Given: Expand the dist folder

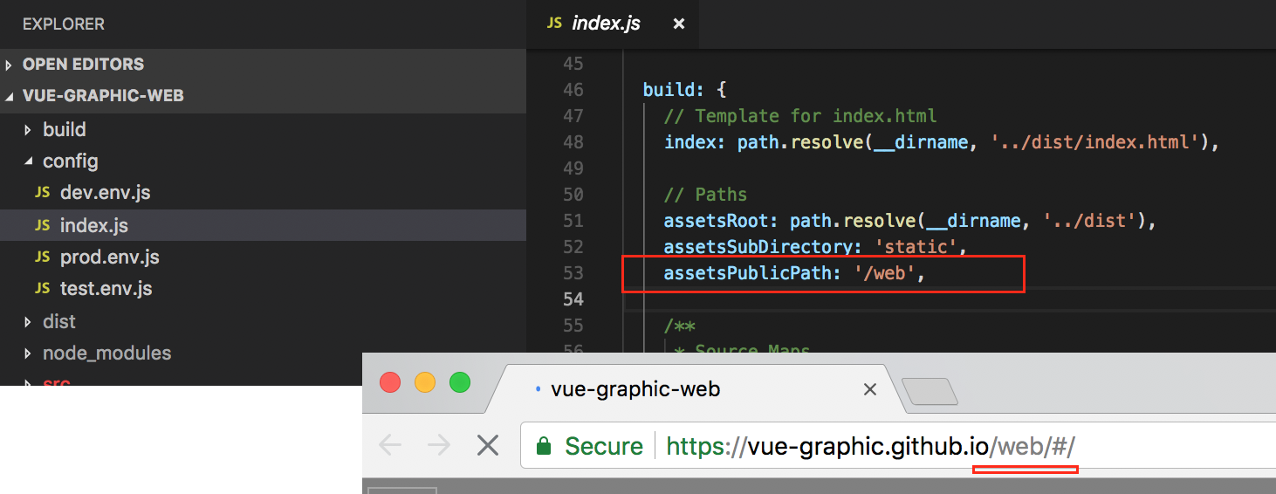Looking at the screenshot, I should pyautogui.click(x=58, y=322).
